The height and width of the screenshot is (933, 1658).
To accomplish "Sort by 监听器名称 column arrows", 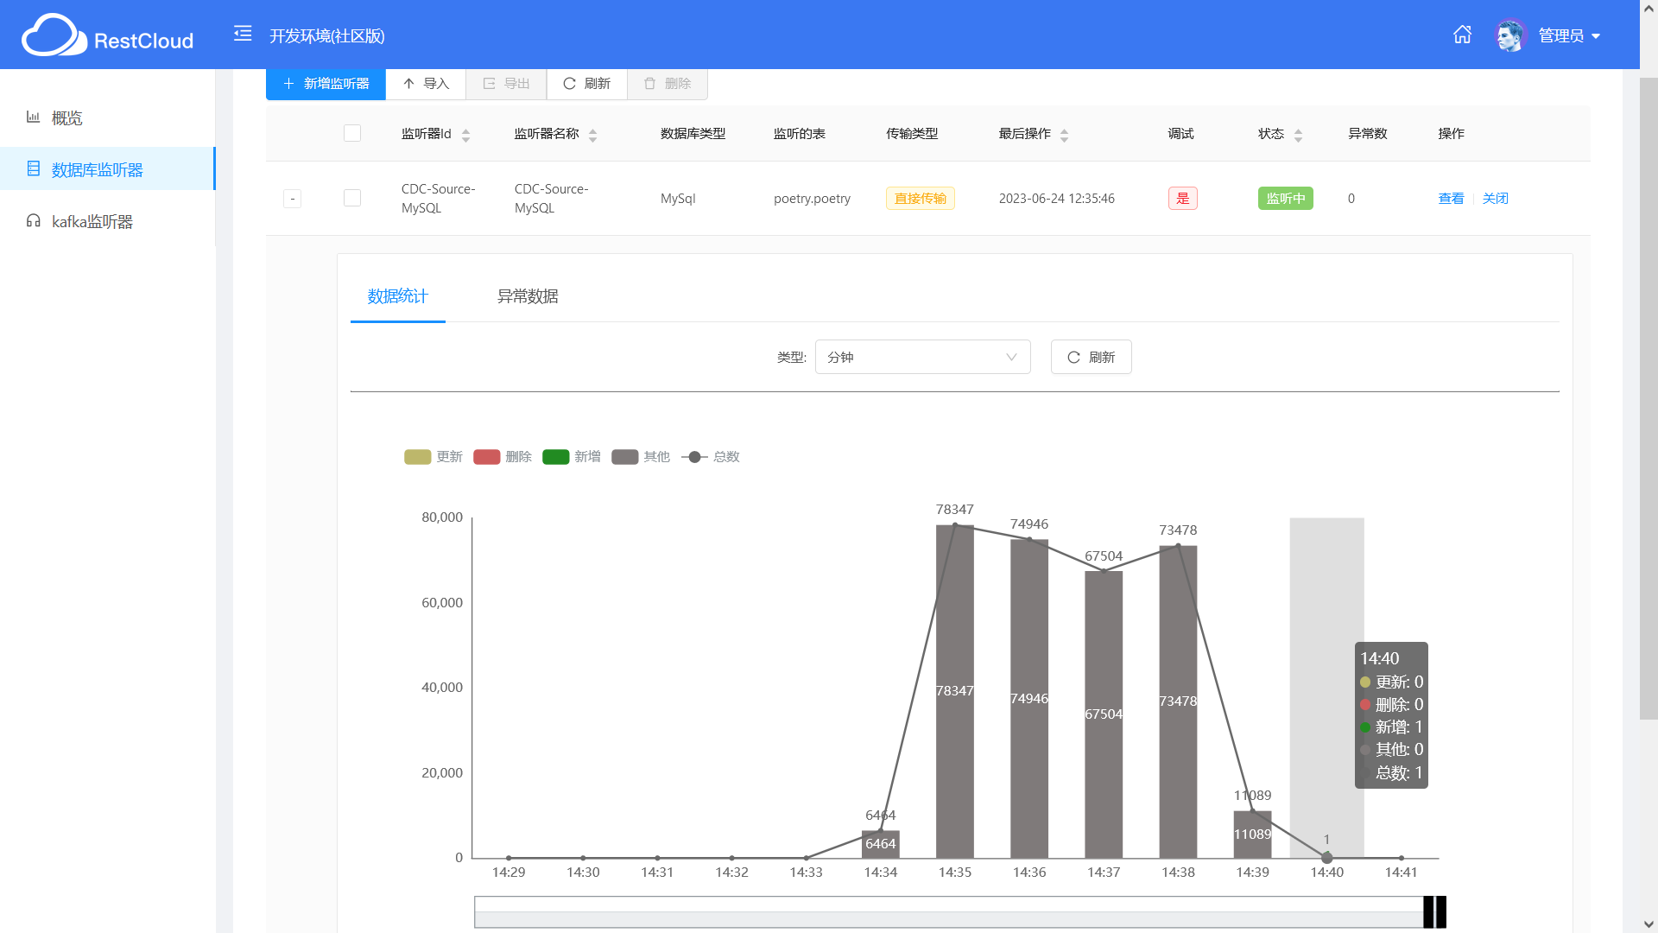I will (592, 135).
